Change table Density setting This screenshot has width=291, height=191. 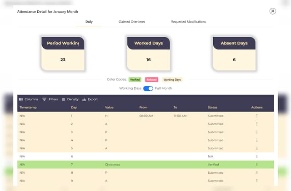(x=70, y=99)
